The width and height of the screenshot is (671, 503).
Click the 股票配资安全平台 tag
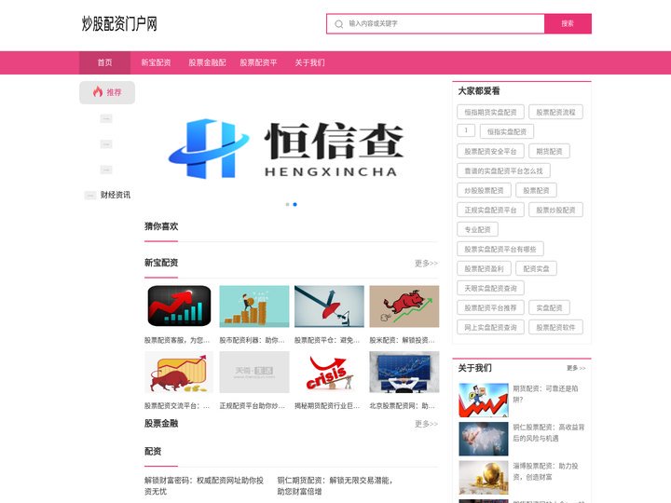pos(490,152)
